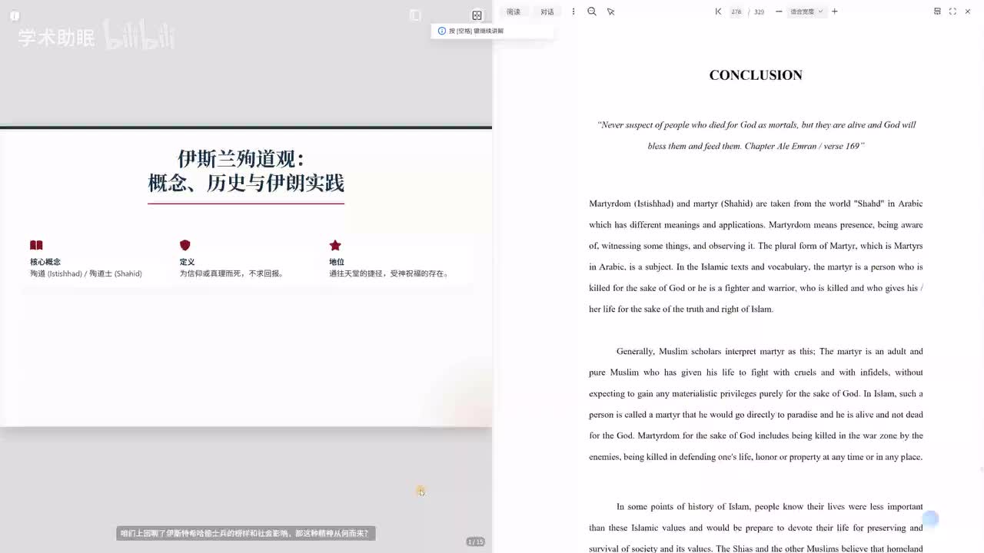Image resolution: width=984 pixels, height=553 pixels.
Task: Toggle the page layout view icon
Action: tap(937, 12)
